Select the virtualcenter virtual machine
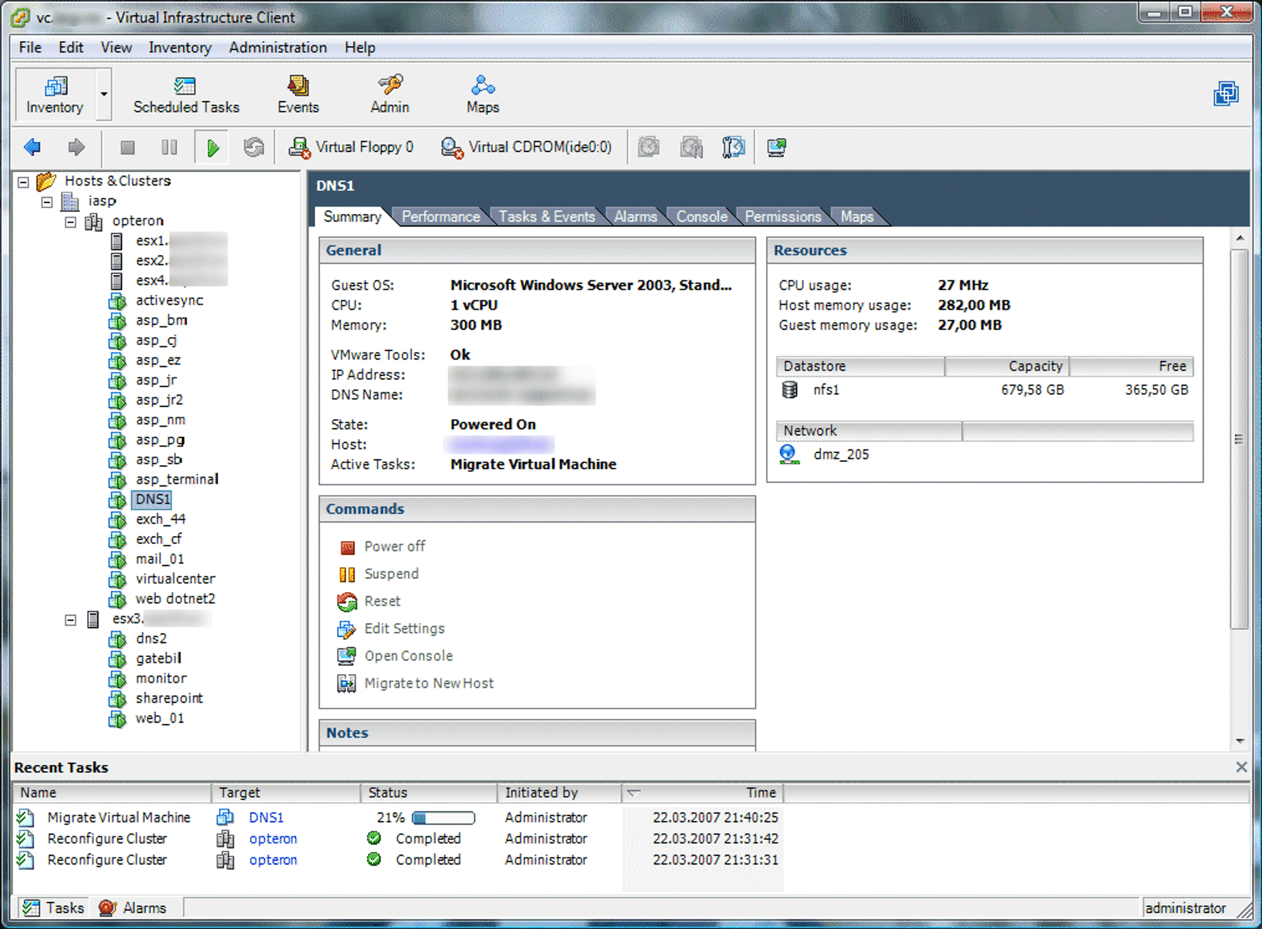 (175, 579)
